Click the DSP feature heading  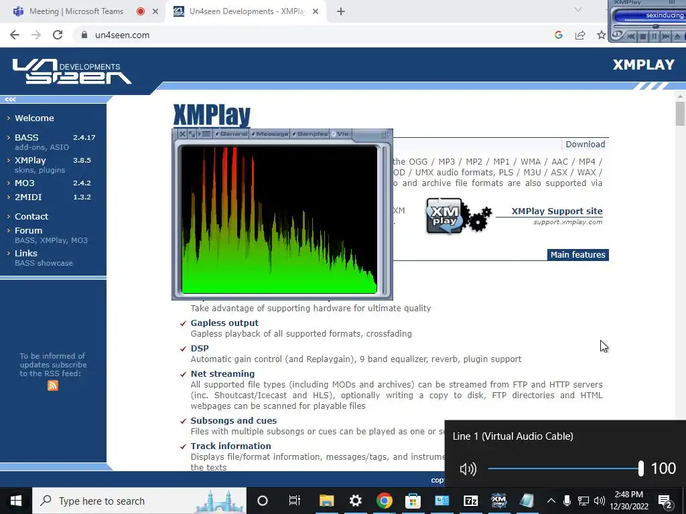pyautogui.click(x=200, y=348)
